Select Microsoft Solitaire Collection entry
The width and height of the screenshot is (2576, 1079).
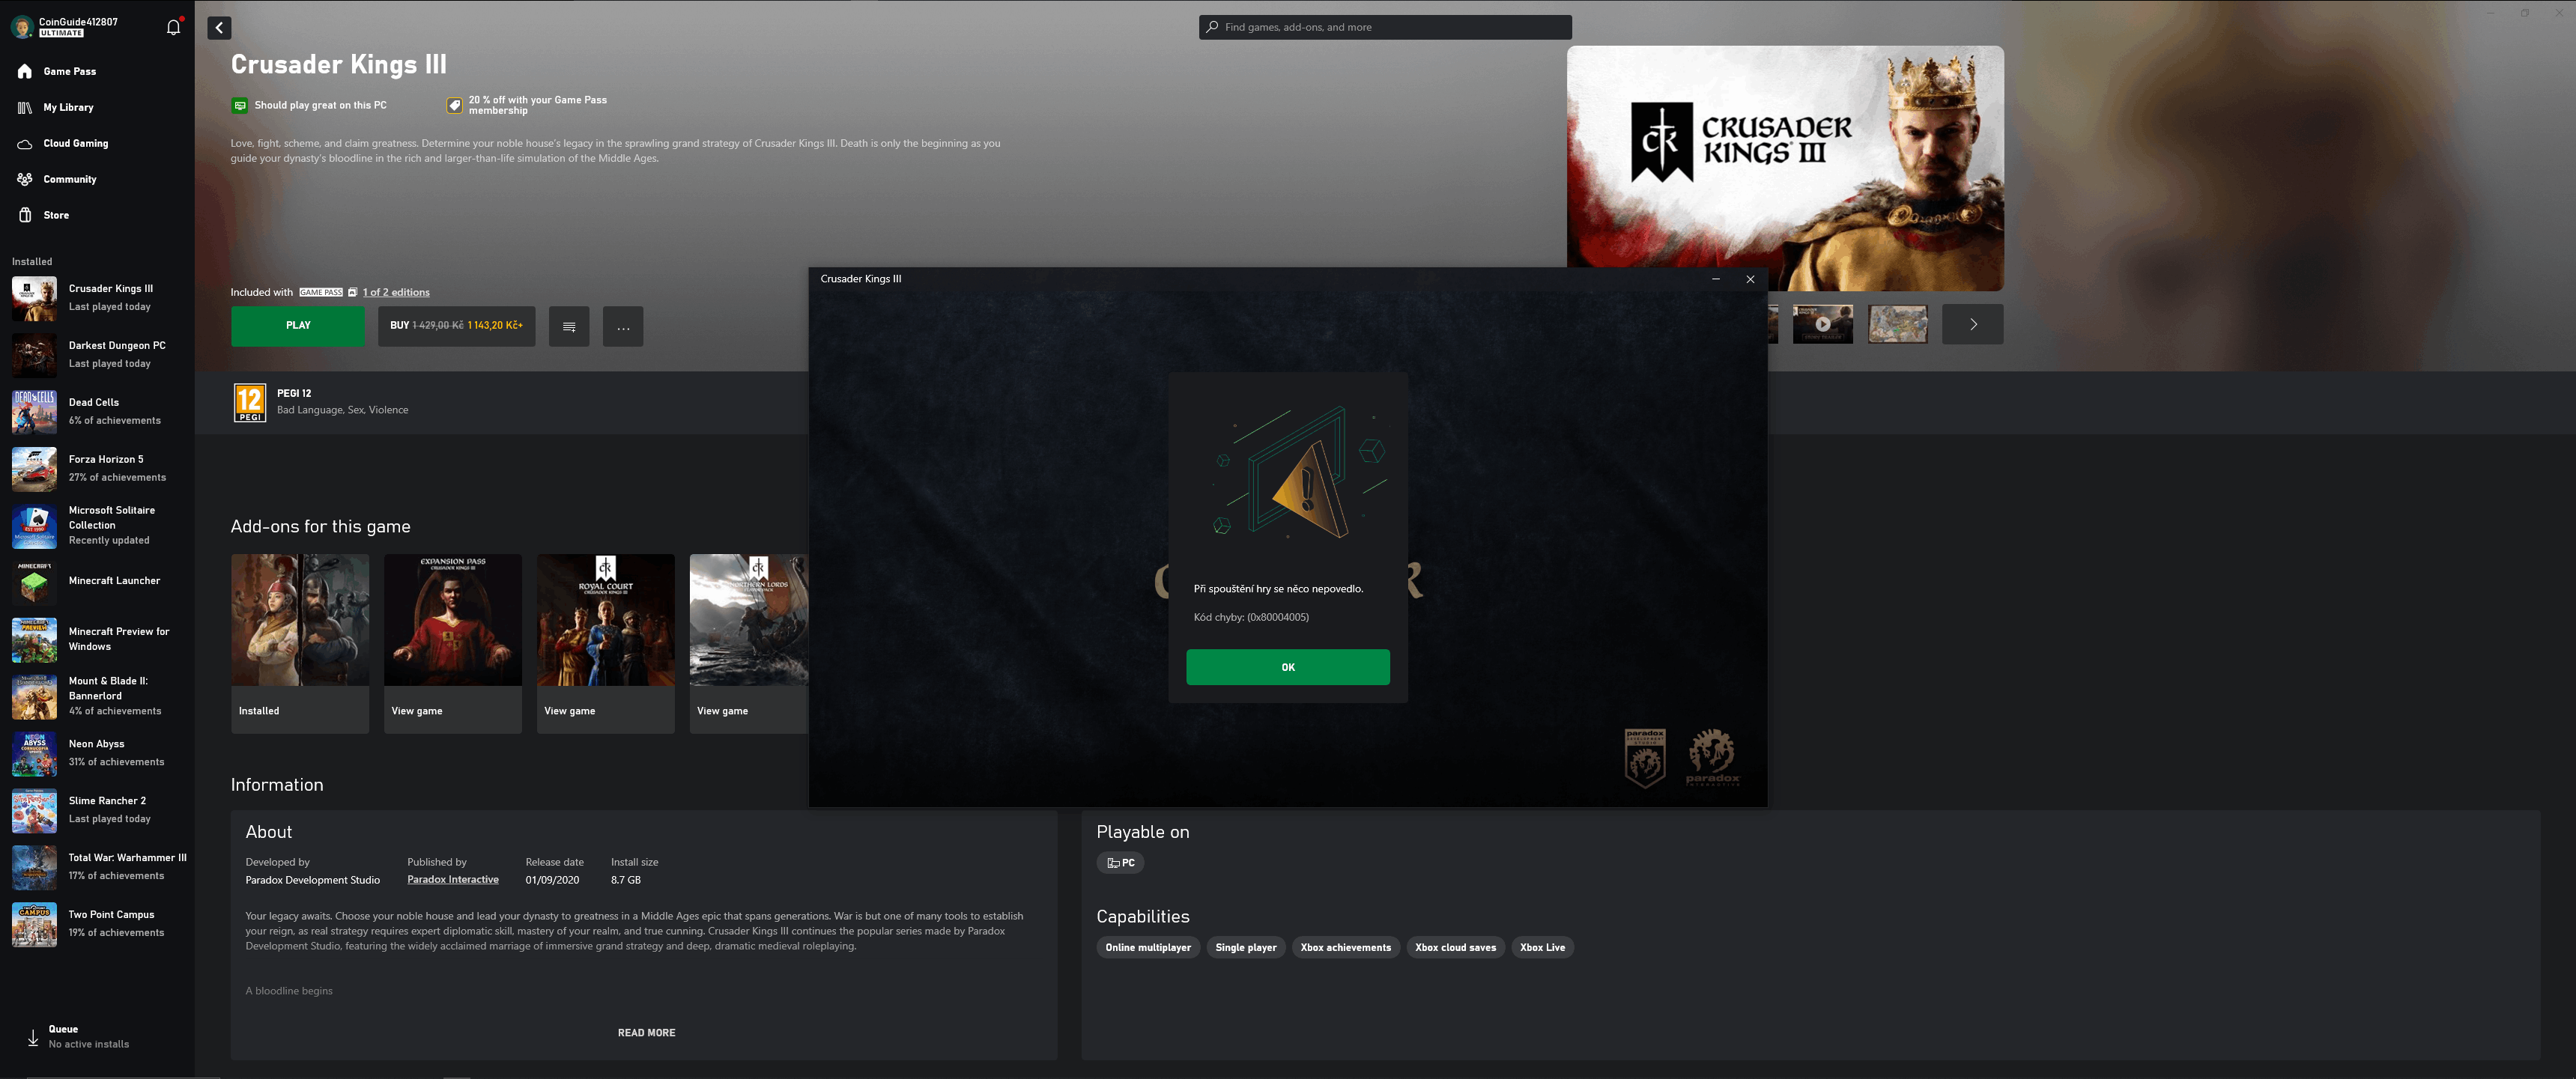[97, 526]
